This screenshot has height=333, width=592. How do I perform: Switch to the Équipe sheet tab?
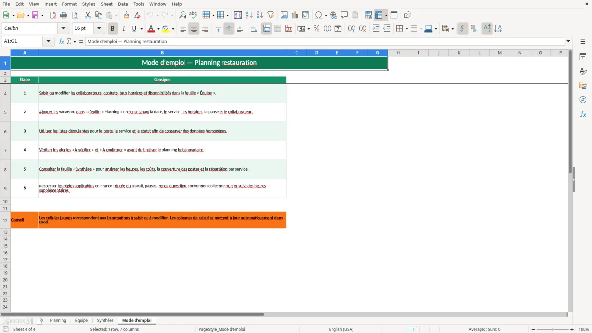coord(81,320)
